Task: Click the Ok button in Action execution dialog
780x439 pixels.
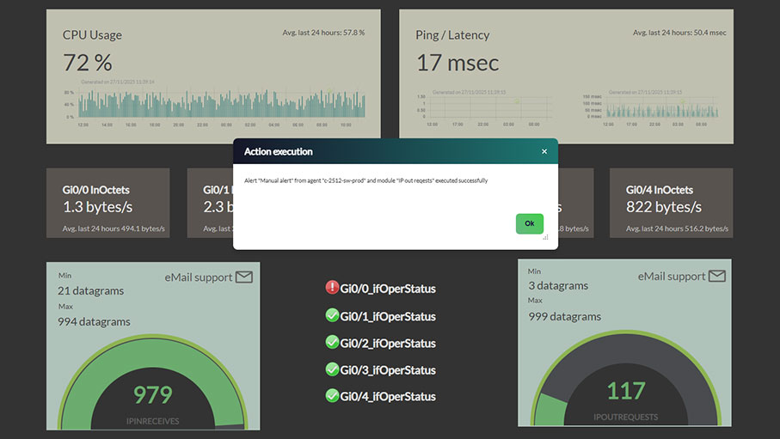Action: click(x=529, y=223)
